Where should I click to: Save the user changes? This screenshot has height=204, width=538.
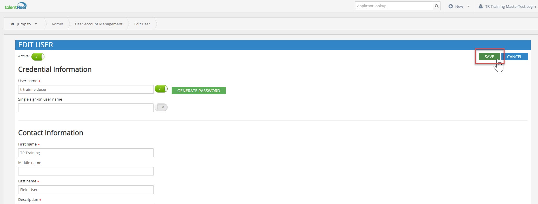[x=489, y=57]
